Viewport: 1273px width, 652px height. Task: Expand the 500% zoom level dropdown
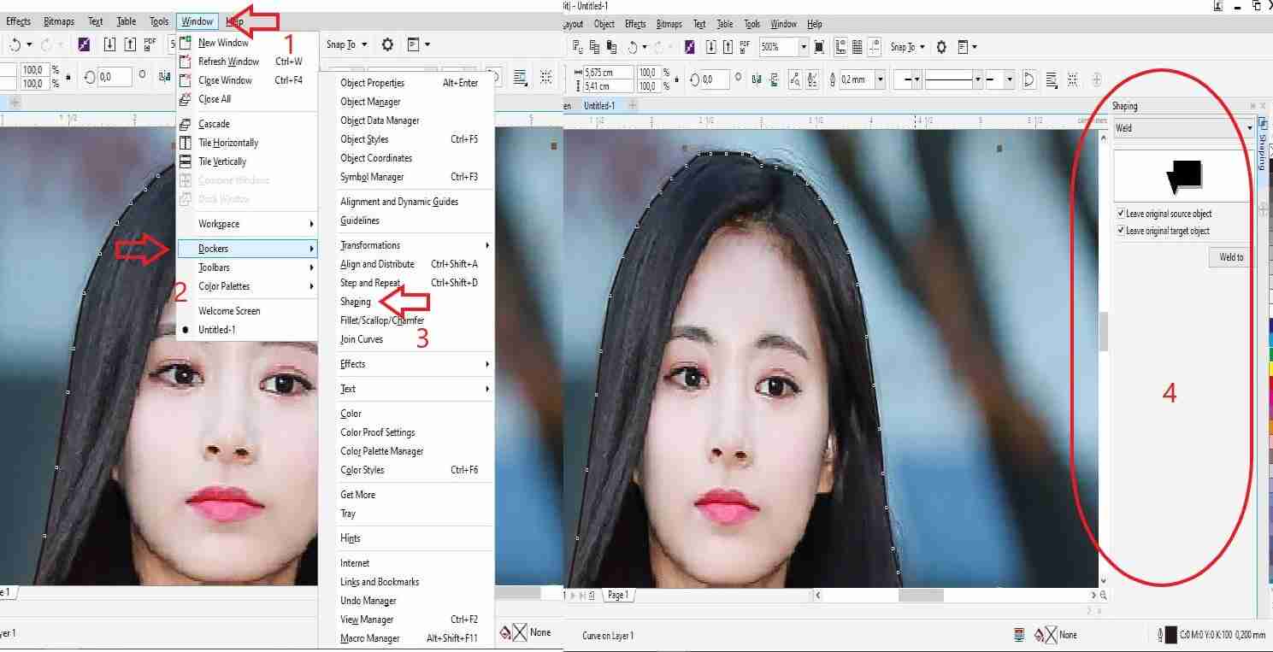(802, 47)
